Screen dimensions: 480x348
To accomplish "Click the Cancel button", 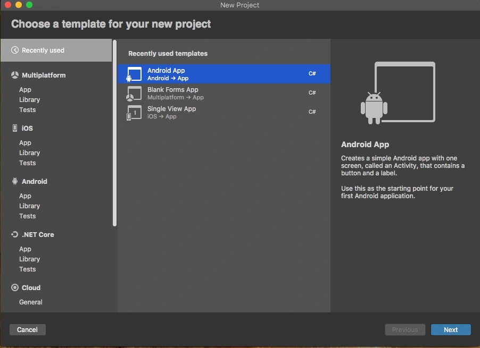I will point(27,329).
